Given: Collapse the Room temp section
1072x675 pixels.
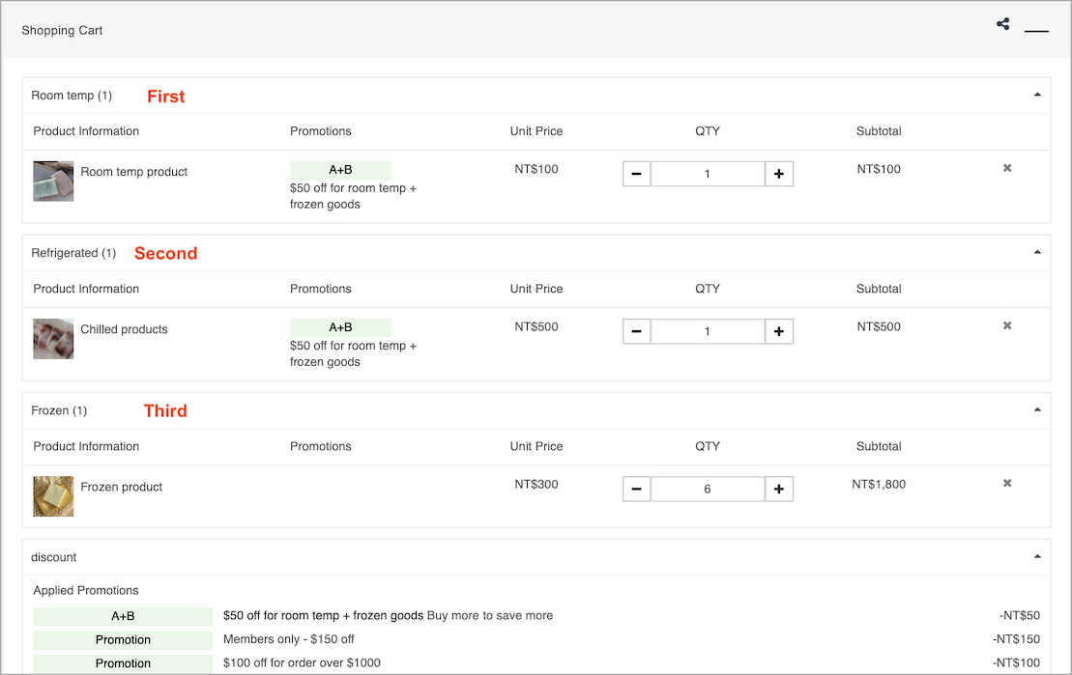Looking at the screenshot, I should click(x=1037, y=95).
